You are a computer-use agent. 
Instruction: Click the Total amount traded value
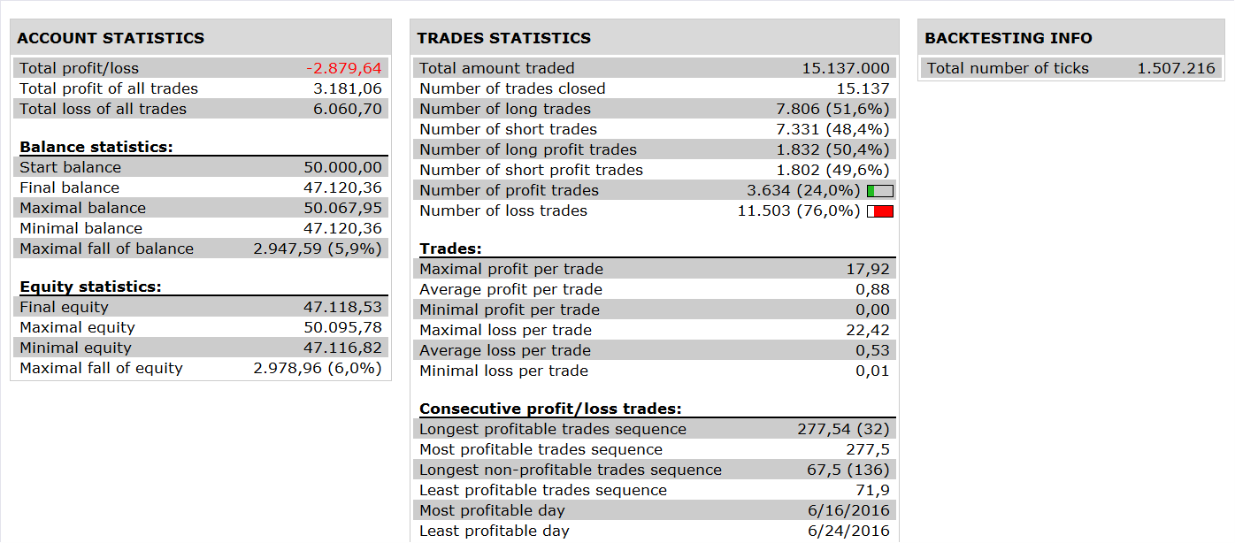pos(846,68)
